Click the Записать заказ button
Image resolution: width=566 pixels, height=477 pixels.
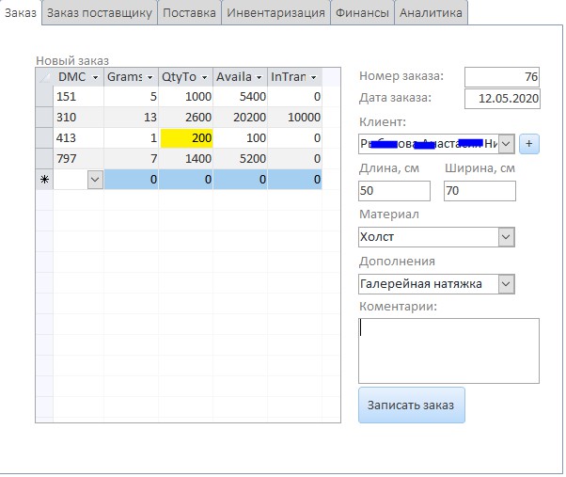coord(412,405)
